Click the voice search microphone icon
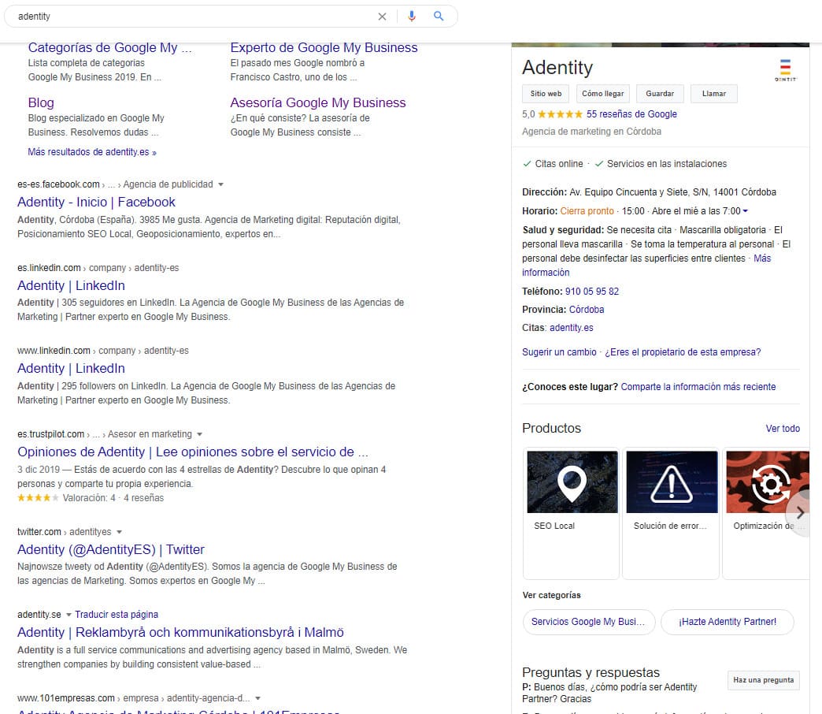This screenshot has width=822, height=714. [x=411, y=16]
